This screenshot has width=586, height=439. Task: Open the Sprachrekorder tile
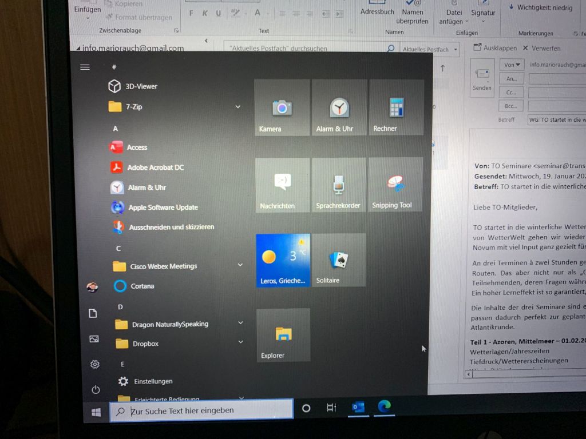pos(338,186)
